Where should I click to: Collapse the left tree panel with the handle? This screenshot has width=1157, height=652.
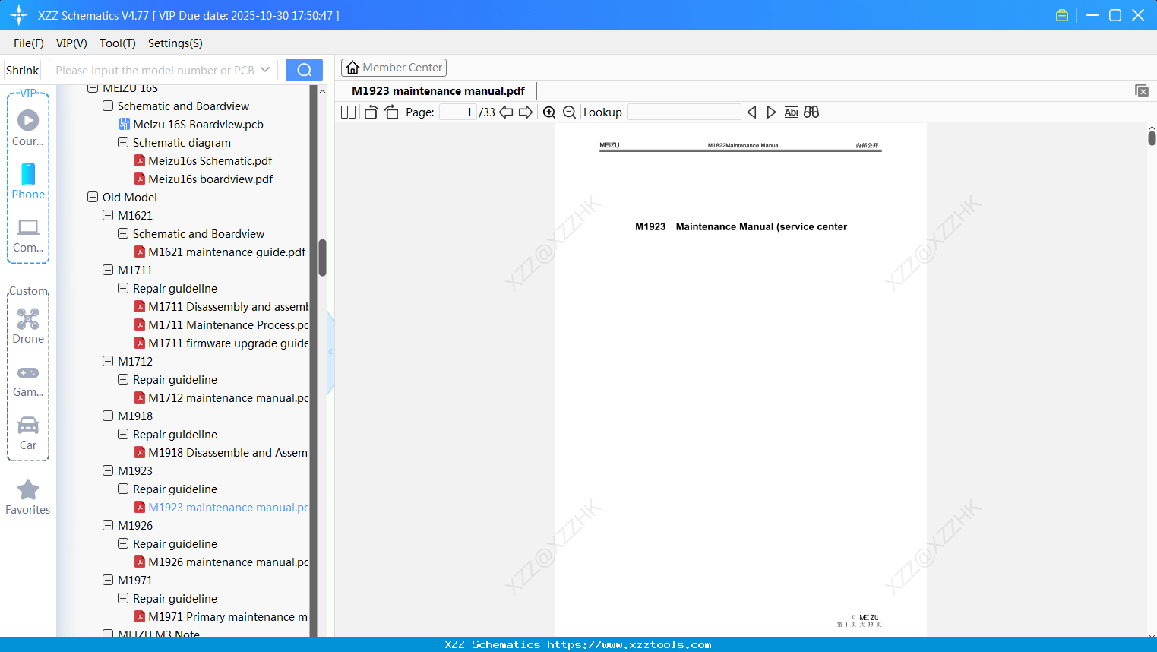click(x=330, y=352)
